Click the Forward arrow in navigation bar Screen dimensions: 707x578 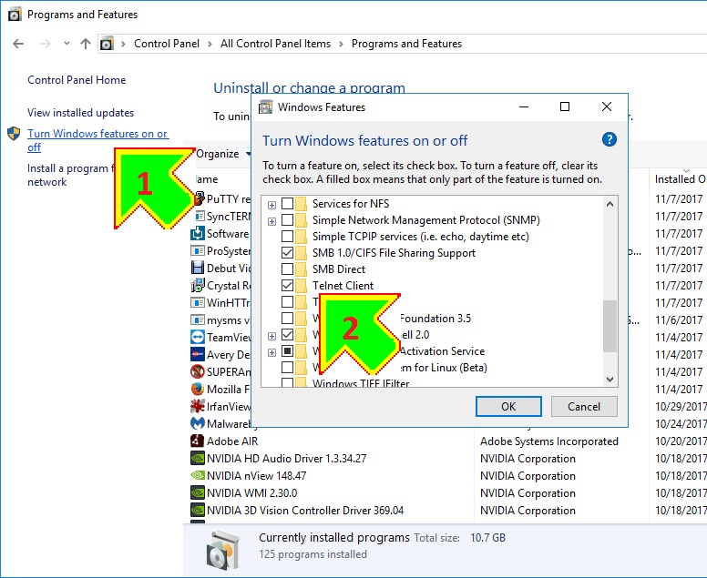point(45,44)
